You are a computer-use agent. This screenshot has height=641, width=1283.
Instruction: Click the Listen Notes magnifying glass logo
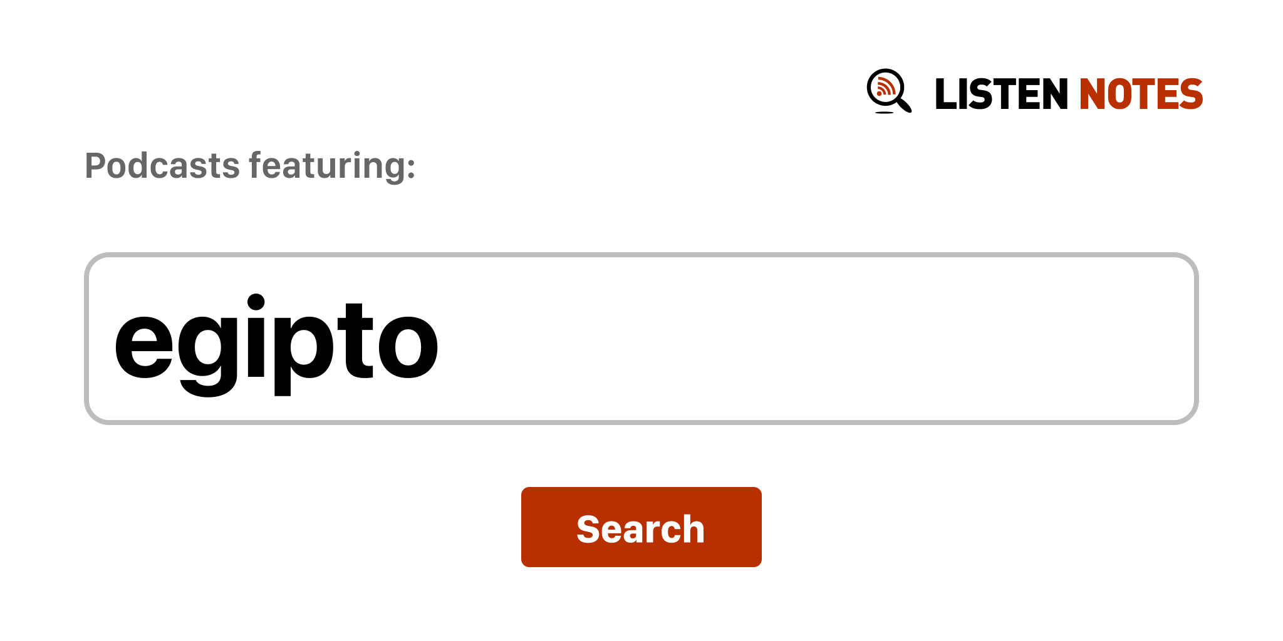[889, 91]
